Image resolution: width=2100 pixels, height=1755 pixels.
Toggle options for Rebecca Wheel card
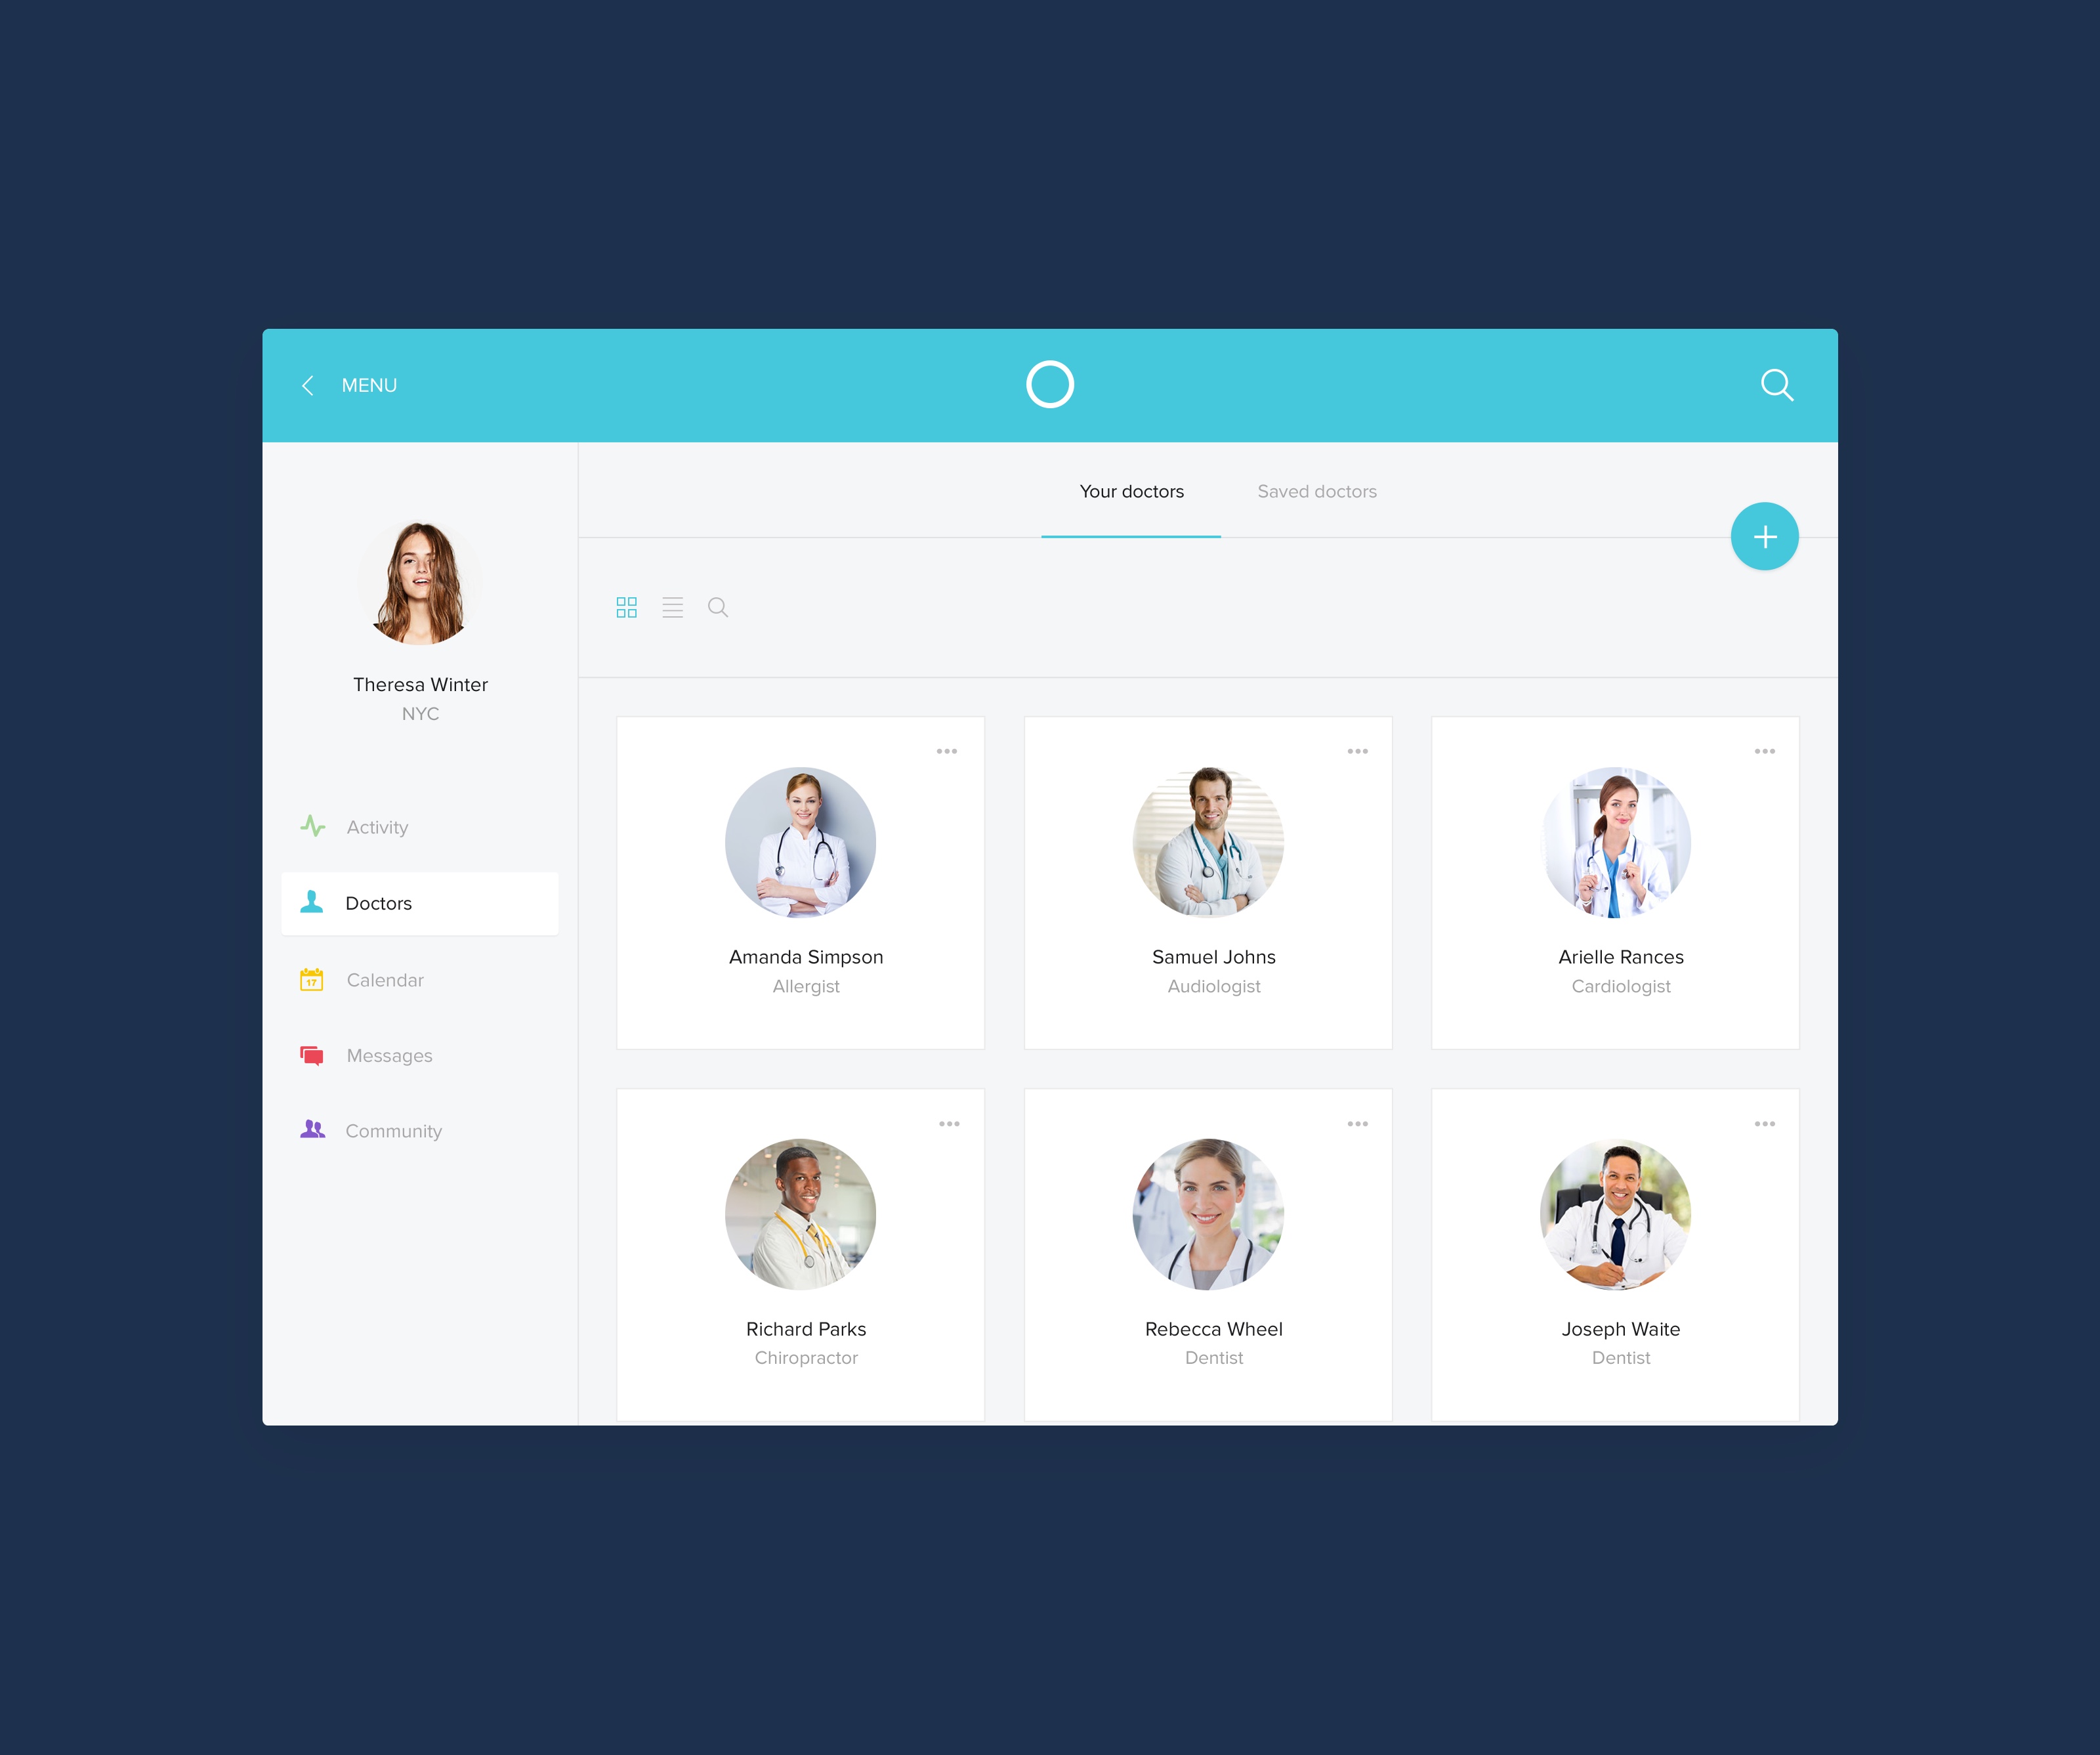pos(1358,1125)
